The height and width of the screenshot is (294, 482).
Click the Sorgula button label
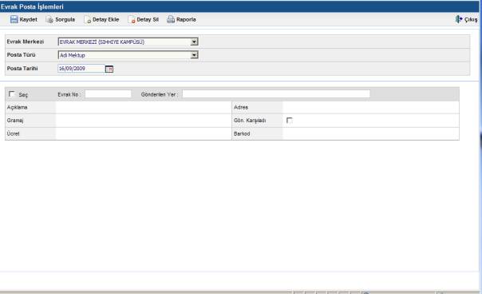[x=65, y=19]
